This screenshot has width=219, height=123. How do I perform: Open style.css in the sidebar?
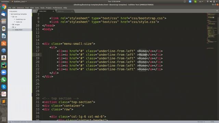click(x=19, y=22)
